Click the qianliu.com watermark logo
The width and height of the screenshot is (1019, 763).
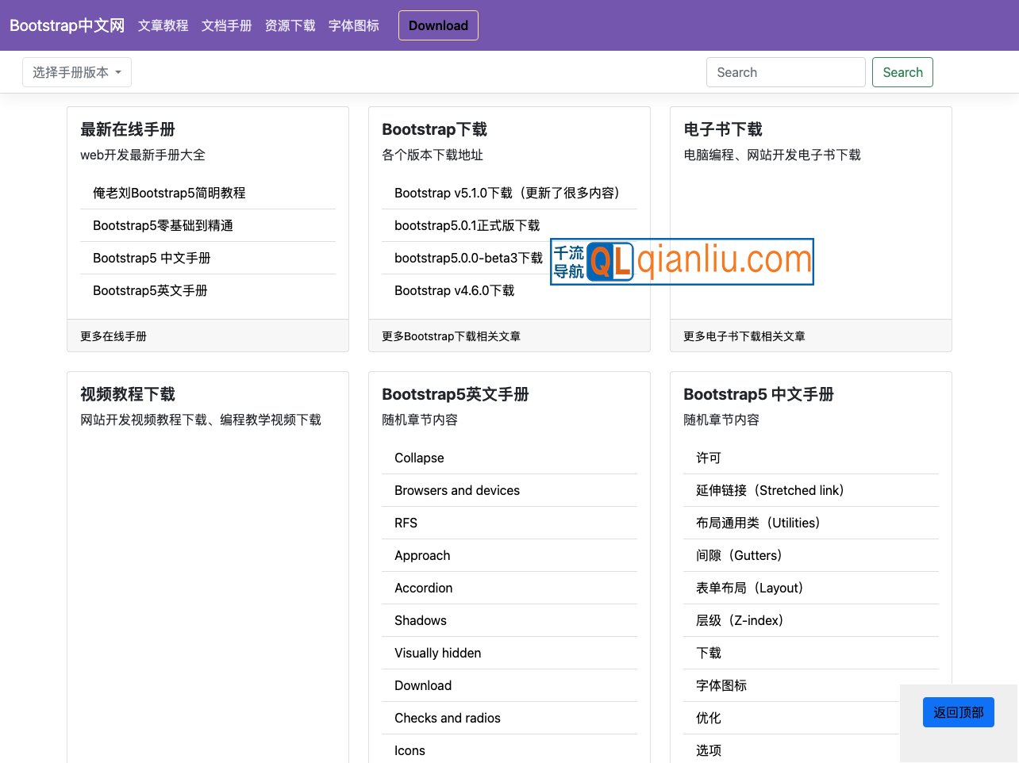click(x=682, y=262)
